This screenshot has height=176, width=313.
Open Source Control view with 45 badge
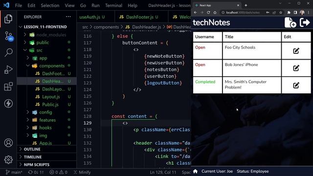9,36
